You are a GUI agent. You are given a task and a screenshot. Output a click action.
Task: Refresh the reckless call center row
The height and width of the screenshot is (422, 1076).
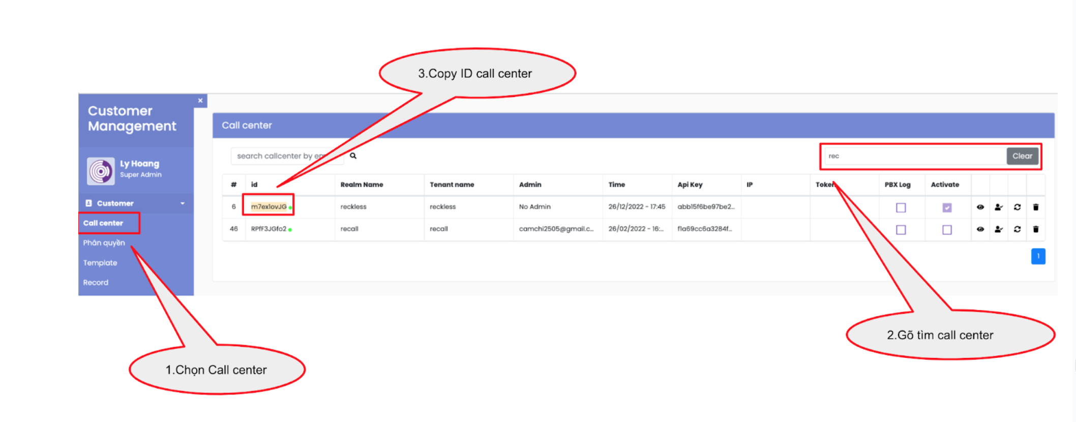pyautogui.click(x=1017, y=207)
